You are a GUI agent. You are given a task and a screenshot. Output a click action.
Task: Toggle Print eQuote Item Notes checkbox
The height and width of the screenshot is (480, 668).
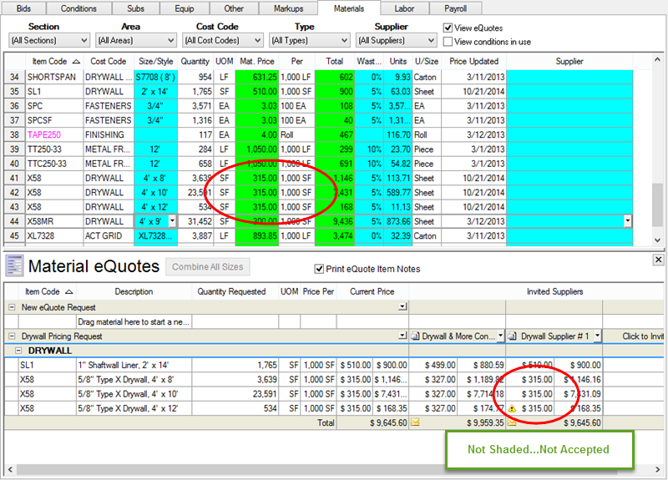click(x=319, y=269)
